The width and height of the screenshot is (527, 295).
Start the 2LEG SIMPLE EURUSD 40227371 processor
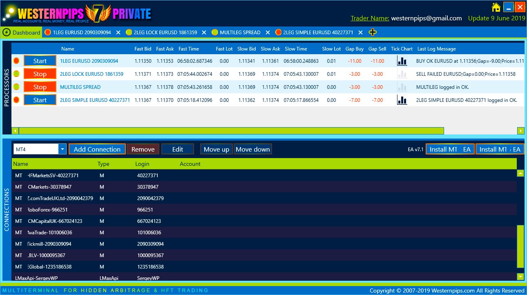(x=40, y=100)
